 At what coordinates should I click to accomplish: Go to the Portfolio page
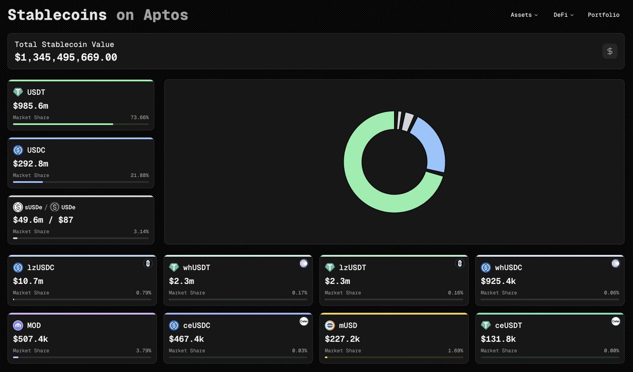[x=603, y=15]
